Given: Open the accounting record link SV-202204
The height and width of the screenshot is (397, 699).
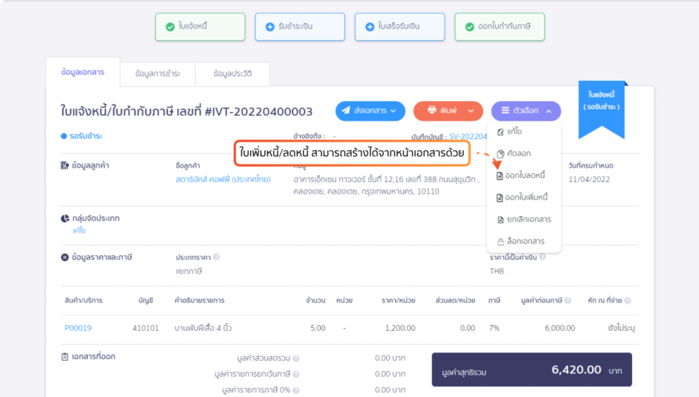Looking at the screenshot, I should click(468, 136).
